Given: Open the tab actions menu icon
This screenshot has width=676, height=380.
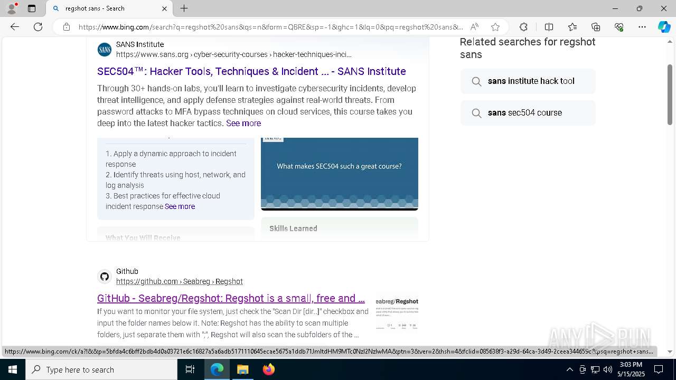Looking at the screenshot, I should (x=32, y=8).
